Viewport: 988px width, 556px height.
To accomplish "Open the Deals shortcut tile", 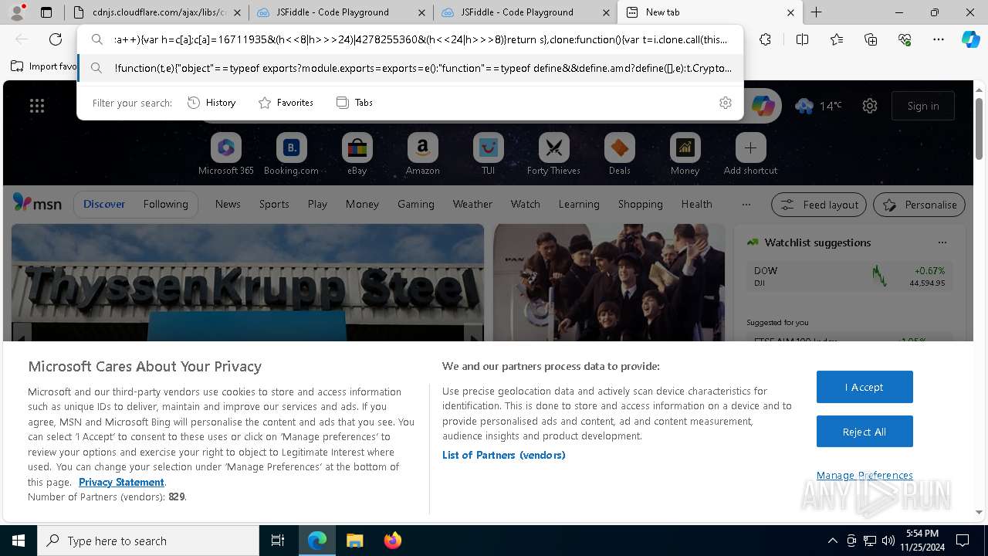I will click(619, 154).
